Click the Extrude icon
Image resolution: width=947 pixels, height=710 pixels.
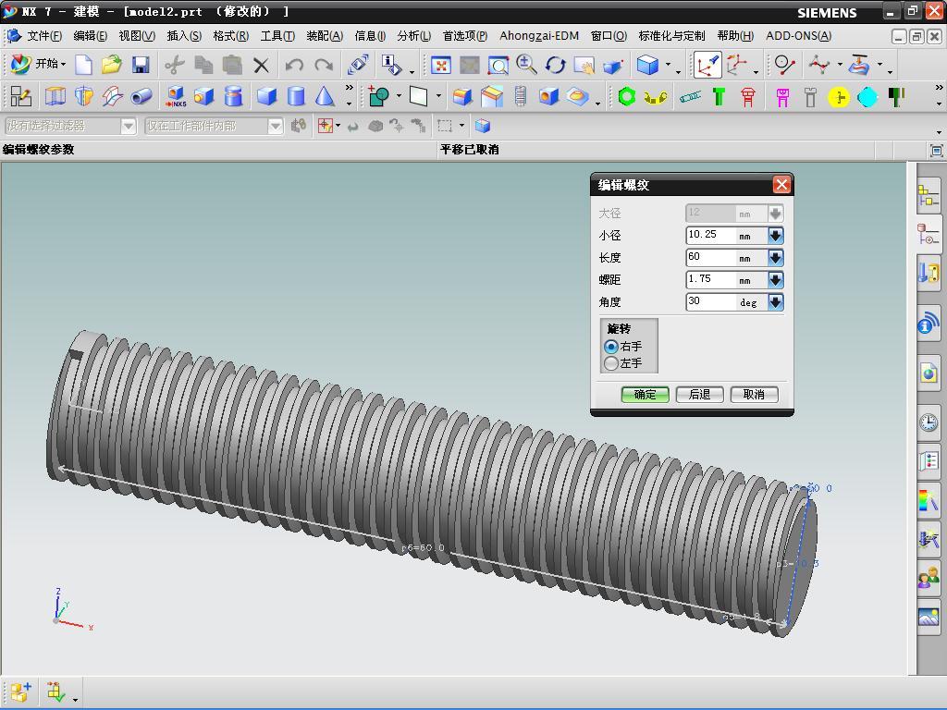(x=55, y=96)
